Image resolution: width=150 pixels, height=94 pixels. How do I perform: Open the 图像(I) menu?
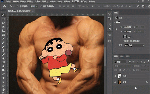coord(23,1)
